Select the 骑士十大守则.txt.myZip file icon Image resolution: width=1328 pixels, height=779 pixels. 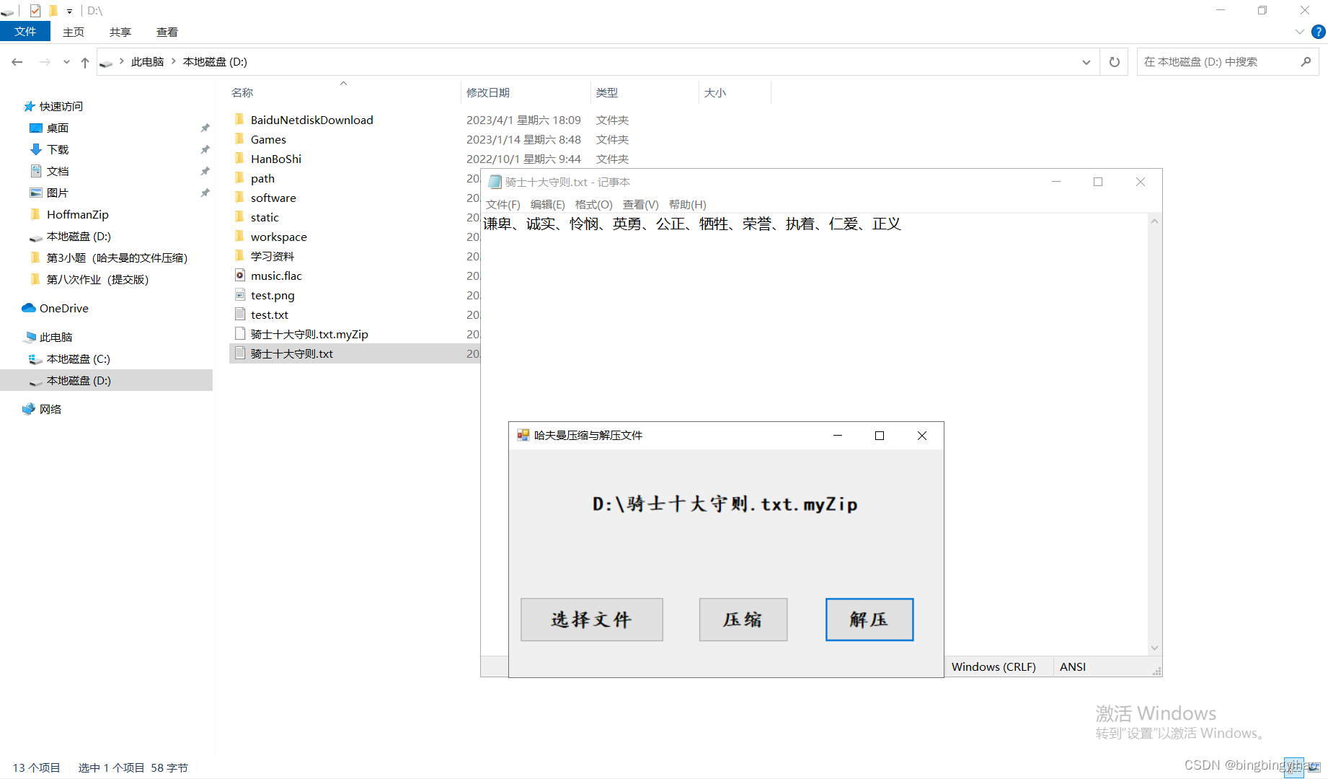(240, 333)
